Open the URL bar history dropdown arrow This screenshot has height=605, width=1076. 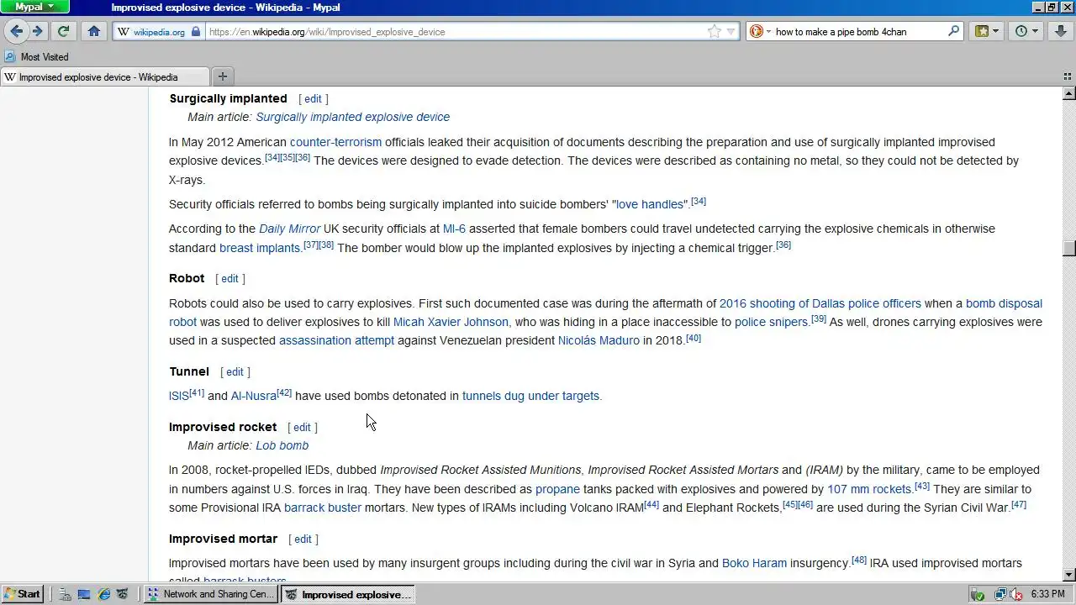[x=731, y=32]
